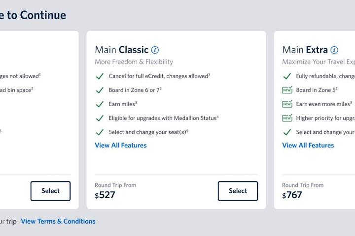Click the NEW badge beside Board in Zone 5

point(287,90)
